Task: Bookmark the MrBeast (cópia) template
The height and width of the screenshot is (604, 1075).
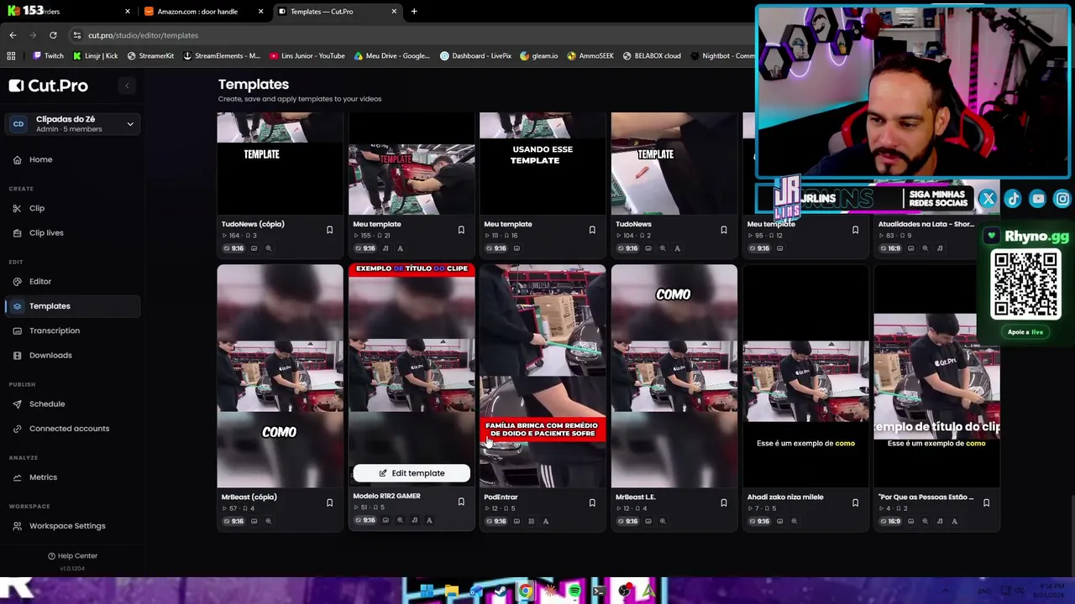Action: pyautogui.click(x=329, y=502)
